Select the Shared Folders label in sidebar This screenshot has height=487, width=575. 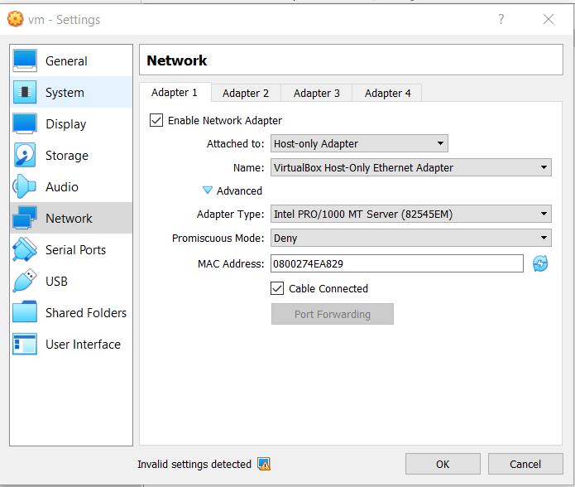tap(86, 313)
